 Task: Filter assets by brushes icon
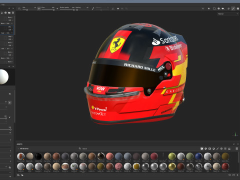pos(217,148)
